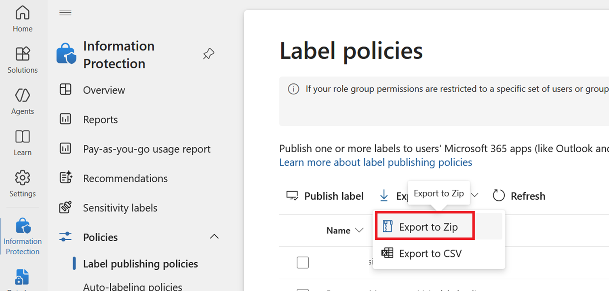
Task: Select Auto-labeling policies
Action: click(x=133, y=286)
